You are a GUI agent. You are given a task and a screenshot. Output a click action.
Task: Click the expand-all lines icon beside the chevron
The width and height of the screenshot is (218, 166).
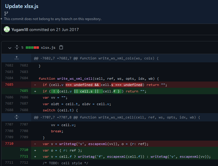tap(17, 48)
